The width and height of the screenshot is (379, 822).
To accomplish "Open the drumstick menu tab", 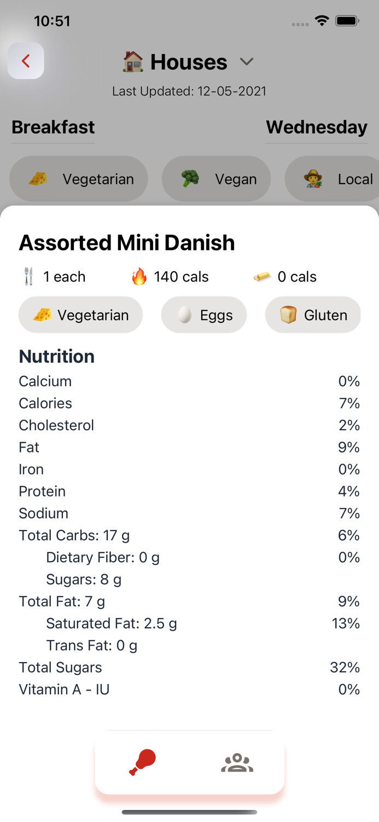I will [x=143, y=762].
